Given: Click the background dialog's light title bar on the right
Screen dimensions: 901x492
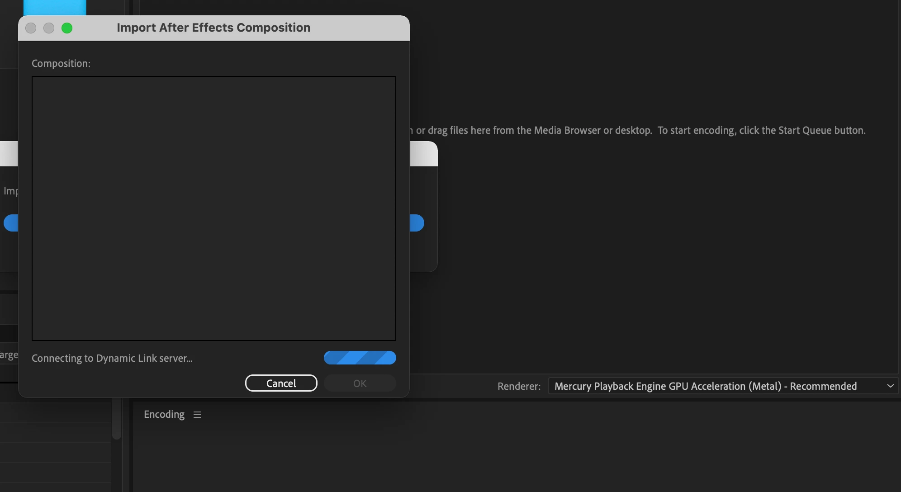Looking at the screenshot, I should pyautogui.click(x=423, y=154).
